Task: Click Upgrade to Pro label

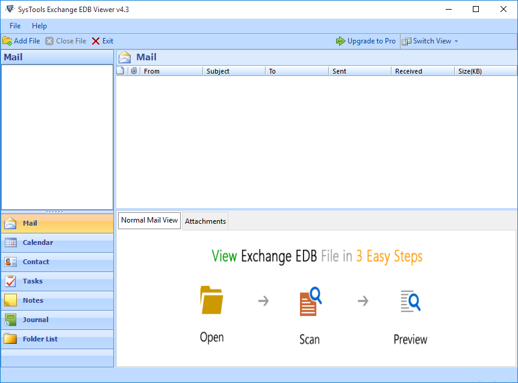Action: coord(371,41)
